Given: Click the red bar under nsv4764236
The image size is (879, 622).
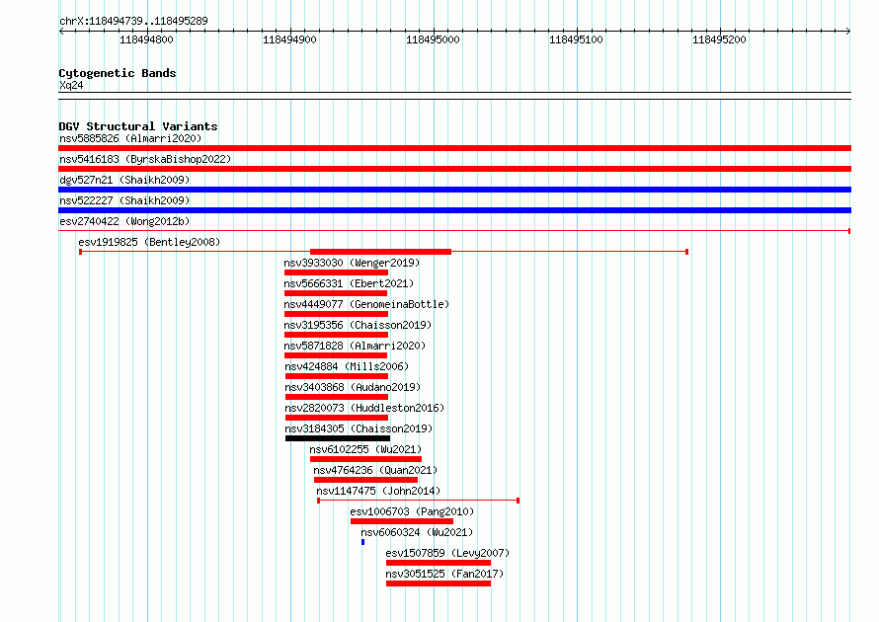Looking at the screenshot, I should 366,480.
